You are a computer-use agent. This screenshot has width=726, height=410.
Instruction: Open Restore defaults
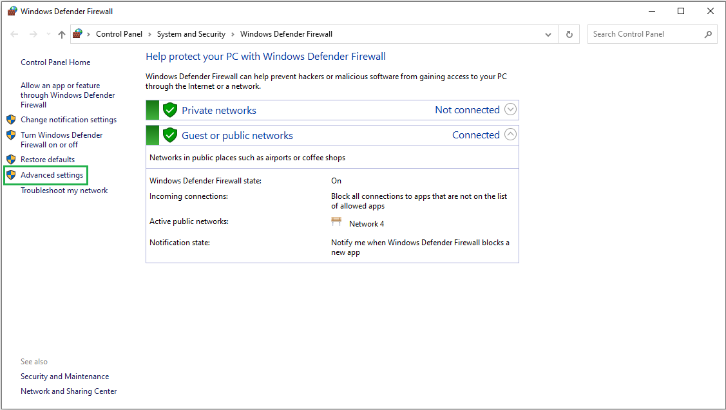click(x=48, y=160)
